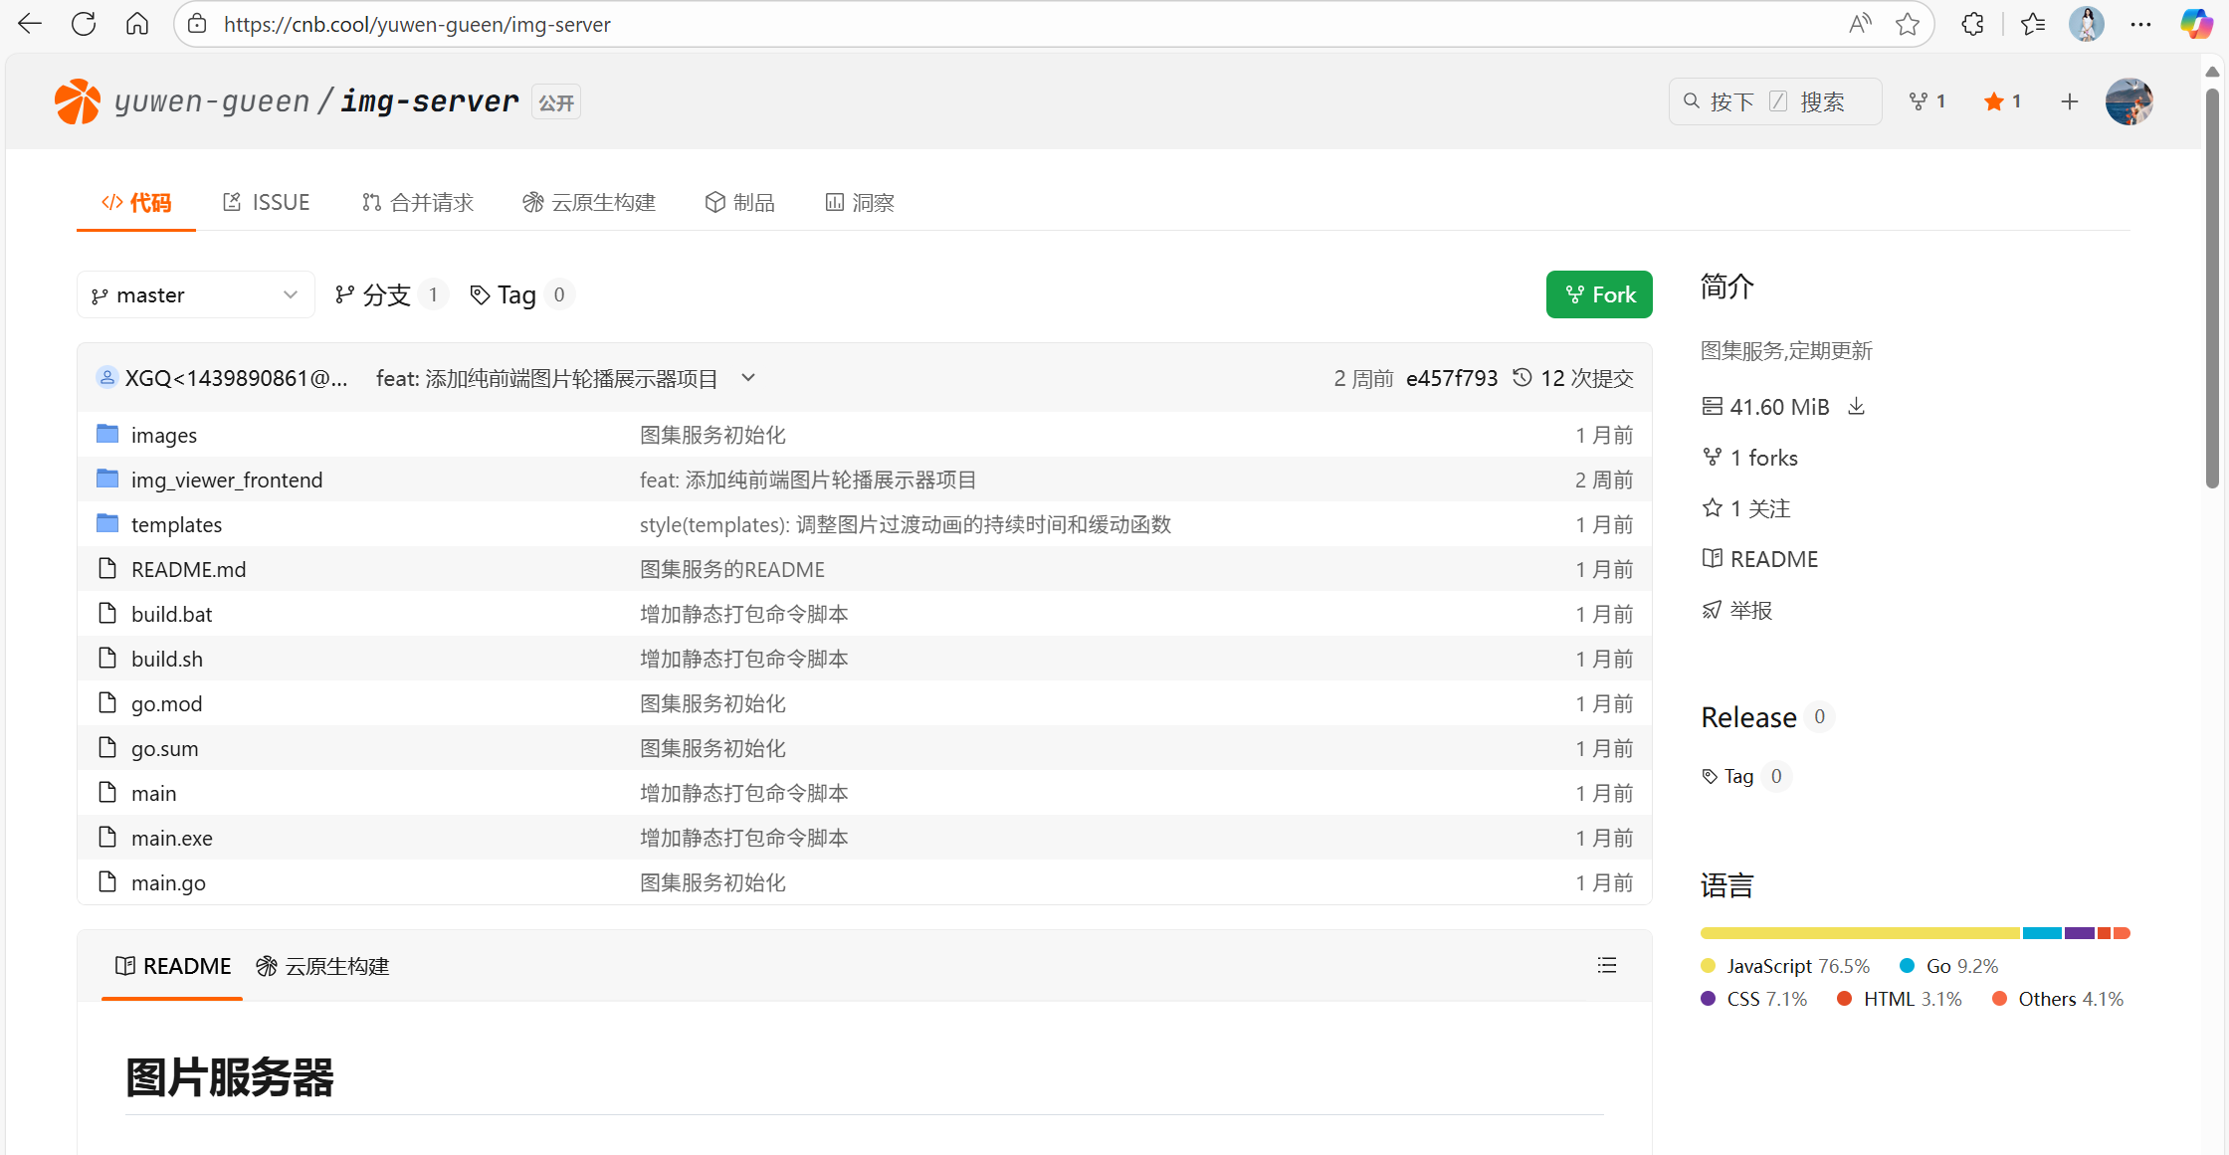The image size is (2229, 1155).
Task: Switch to 云原生构建 tab under README
Action: pyautogui.click(x=323, y=966)
